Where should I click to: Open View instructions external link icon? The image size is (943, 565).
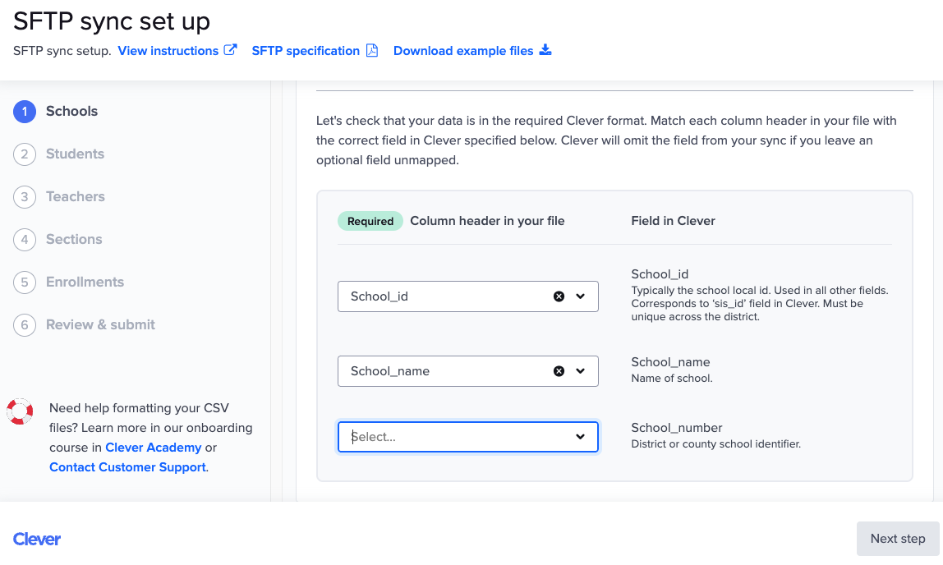point(230,50)
